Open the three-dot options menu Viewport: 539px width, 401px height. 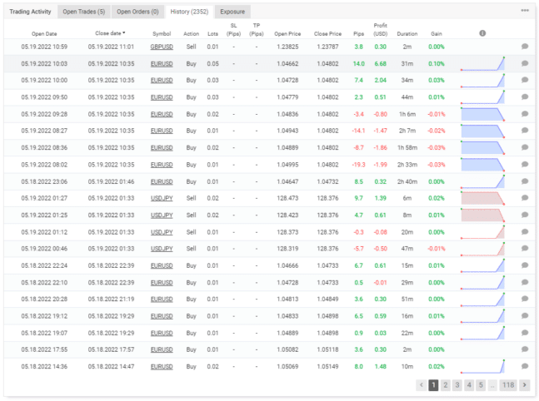tap(524, 11)
